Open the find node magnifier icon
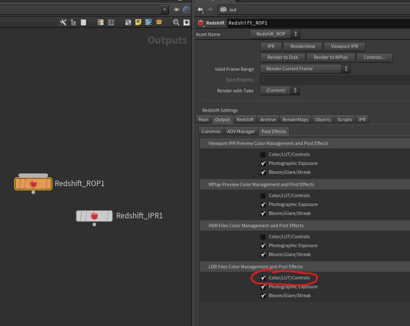 pos(176,22)
